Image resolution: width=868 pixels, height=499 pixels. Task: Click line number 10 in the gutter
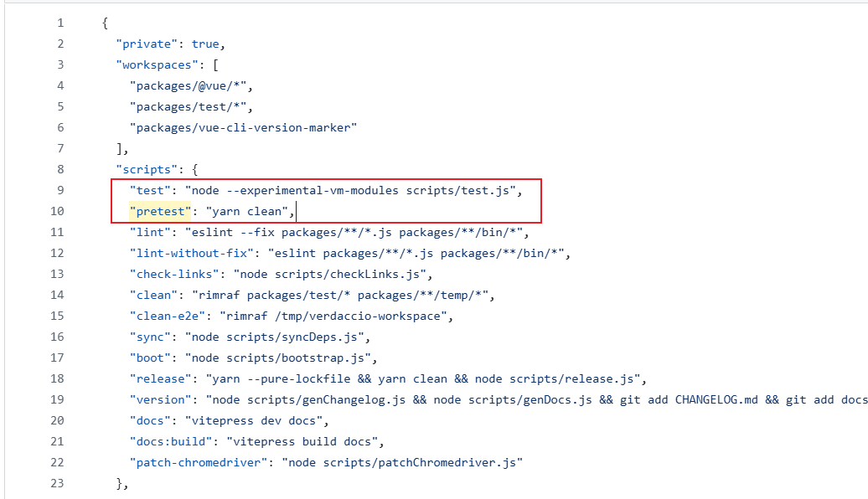pyautogui.click(x=57, y=211)
